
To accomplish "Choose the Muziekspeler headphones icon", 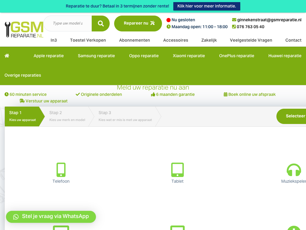I will click(x=293, y=170).
